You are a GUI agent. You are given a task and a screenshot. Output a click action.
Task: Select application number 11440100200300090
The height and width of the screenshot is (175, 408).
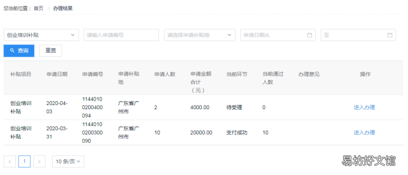click(x=92, y=133)
